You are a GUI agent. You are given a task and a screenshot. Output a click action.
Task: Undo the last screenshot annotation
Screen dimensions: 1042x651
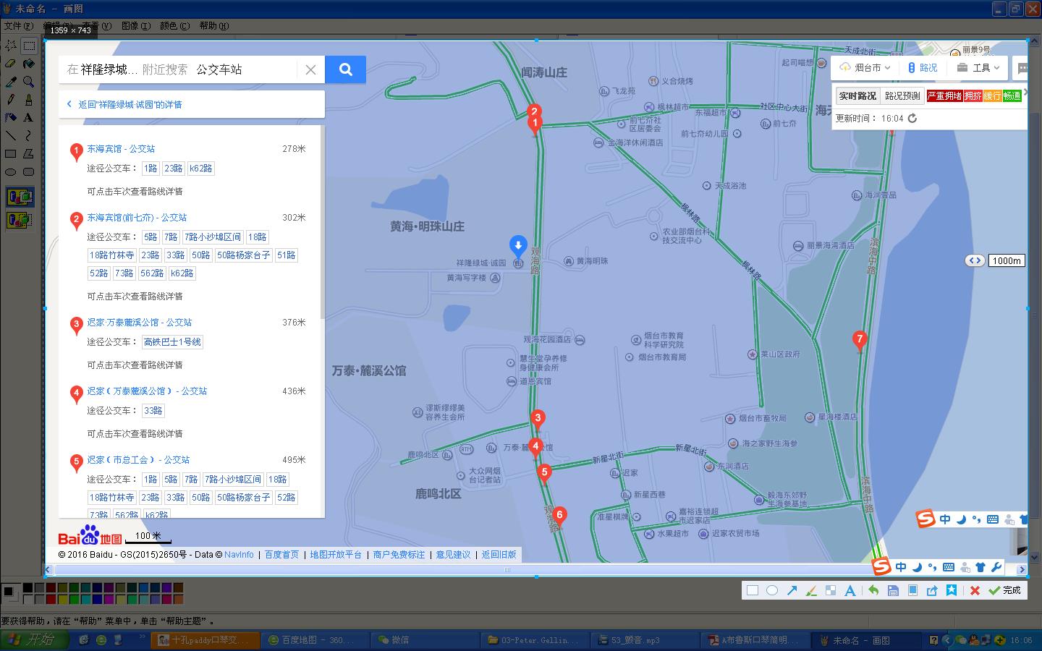pyautogui.click(x=873, y=590)
